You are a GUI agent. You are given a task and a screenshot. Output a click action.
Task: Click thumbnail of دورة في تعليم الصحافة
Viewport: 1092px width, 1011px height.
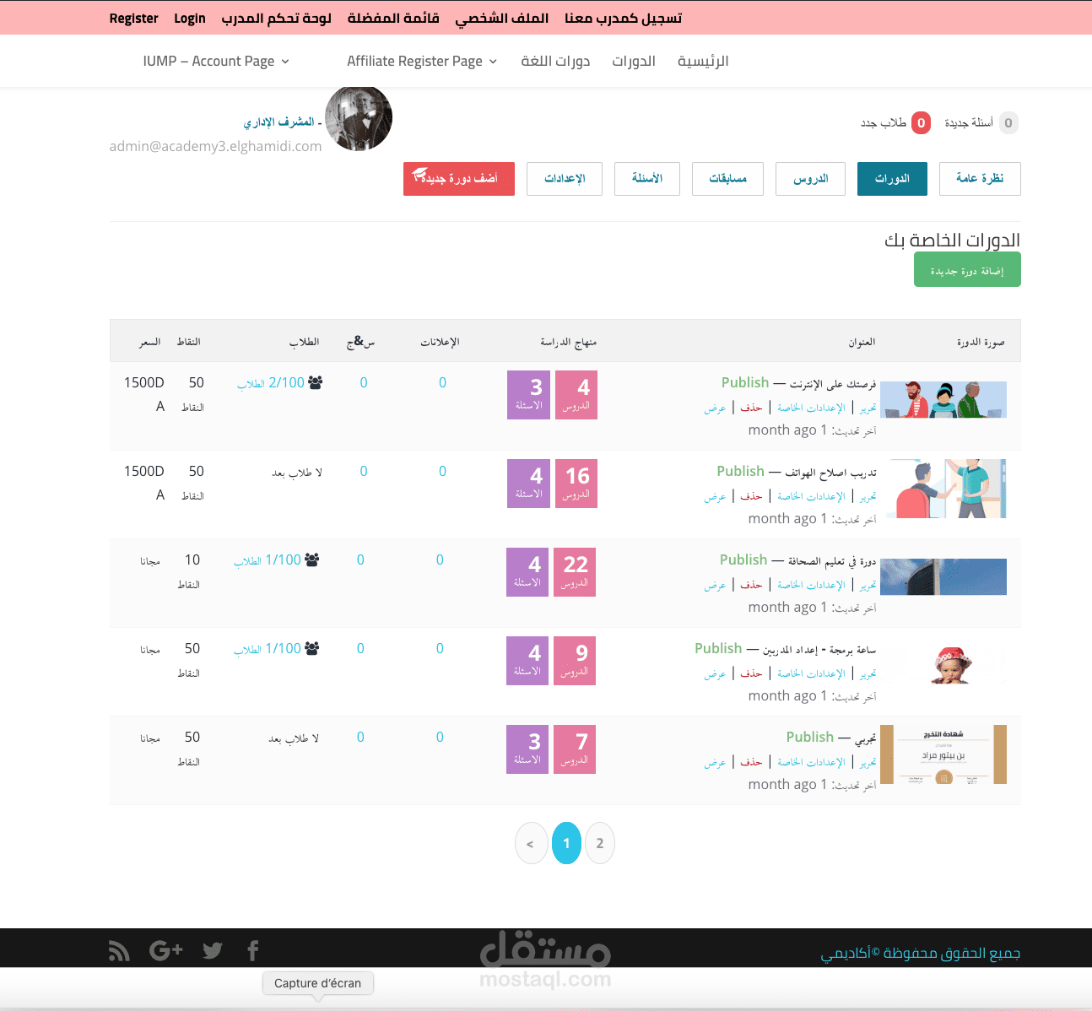(x=943, y=576)
